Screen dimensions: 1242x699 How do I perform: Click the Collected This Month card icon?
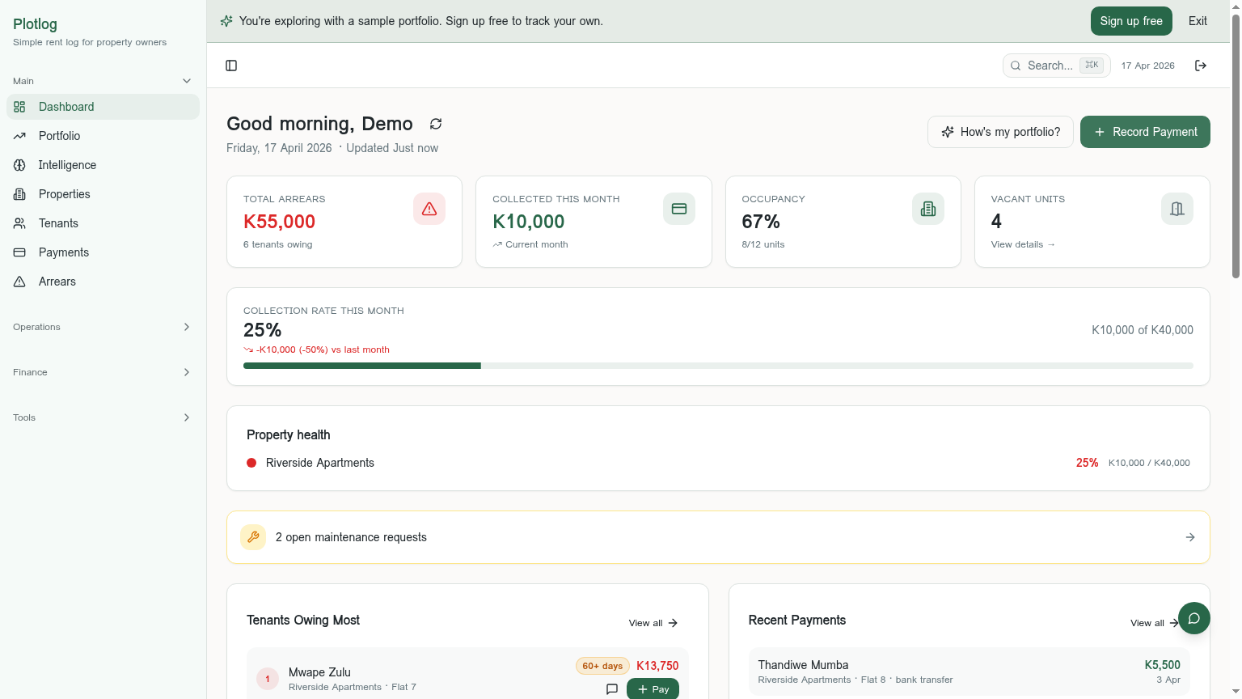679,209
